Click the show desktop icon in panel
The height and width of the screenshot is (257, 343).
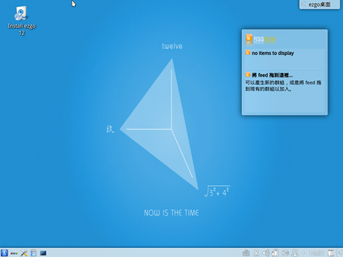43,253
